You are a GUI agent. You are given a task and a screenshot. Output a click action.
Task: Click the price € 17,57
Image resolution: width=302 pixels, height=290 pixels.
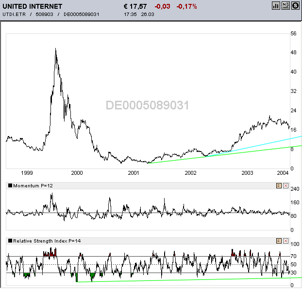135,6
